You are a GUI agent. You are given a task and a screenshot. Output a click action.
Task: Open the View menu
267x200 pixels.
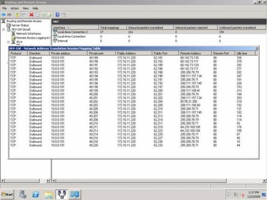(26, 8)
